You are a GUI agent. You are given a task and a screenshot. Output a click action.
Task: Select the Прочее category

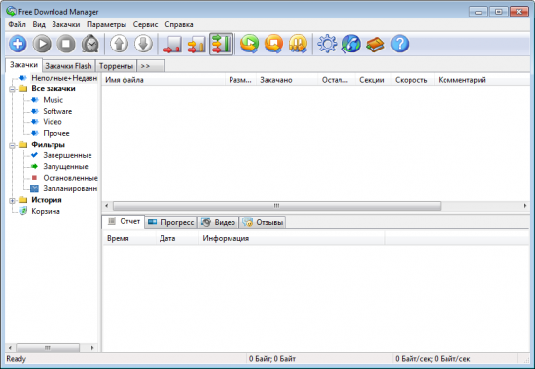tap(56, 133)
